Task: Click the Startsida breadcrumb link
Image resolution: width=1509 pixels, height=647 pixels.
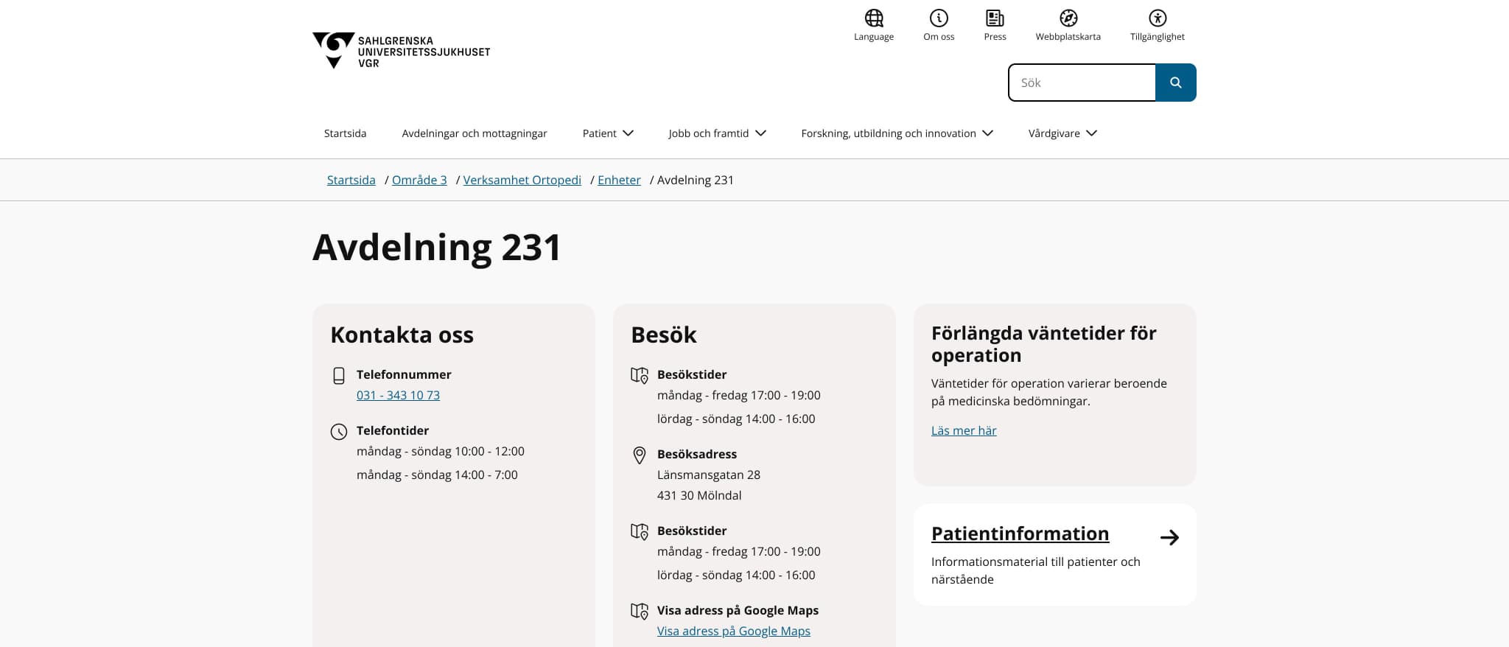Action: [x=351, y=180]
